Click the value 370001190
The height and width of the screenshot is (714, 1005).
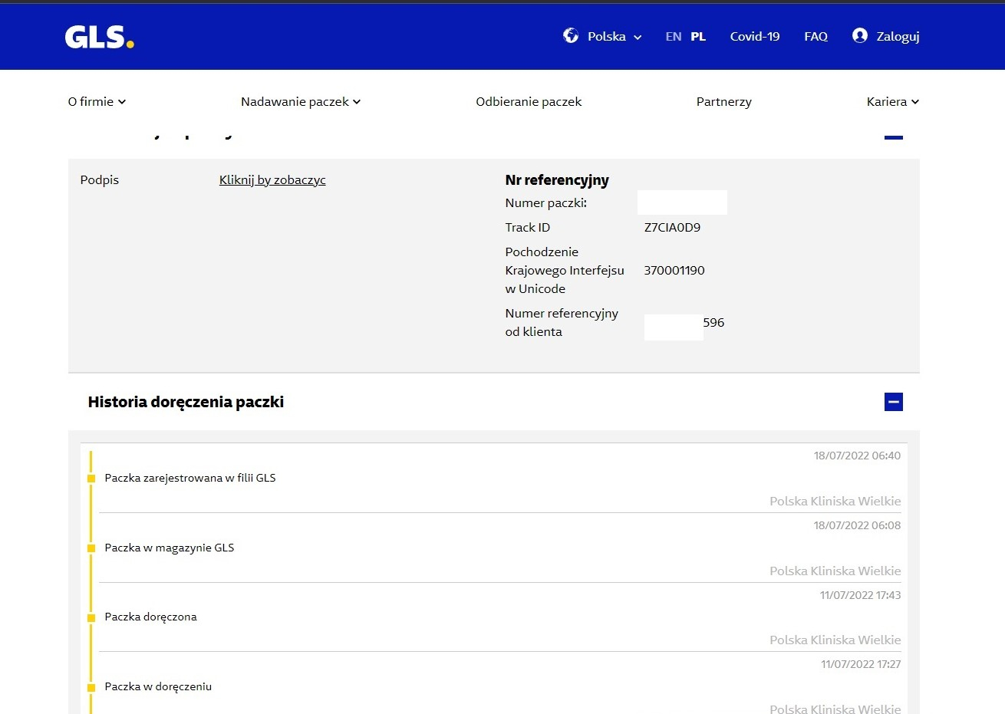coord(674,270)
